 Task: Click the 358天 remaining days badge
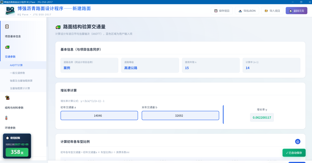pyautogui.click(x=17, y=152)
